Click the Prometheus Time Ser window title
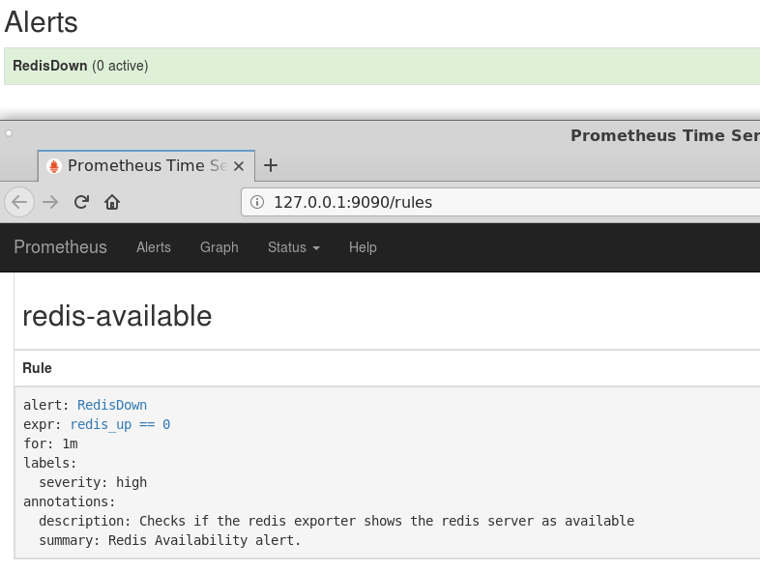Screen dimensions: 760x572 pyautogui.click(x=665, y=135)
